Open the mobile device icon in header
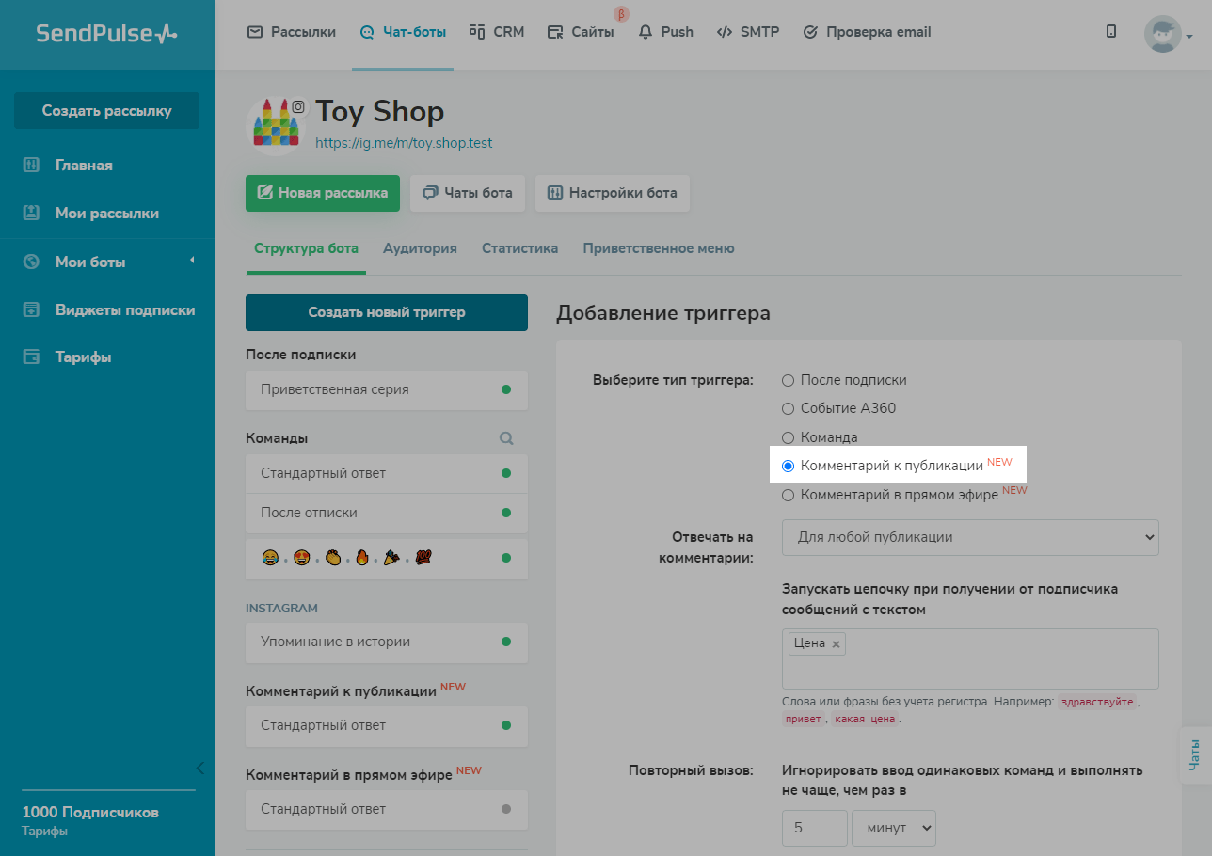Screen dimensions: 1212x856 pos(1111,32)
